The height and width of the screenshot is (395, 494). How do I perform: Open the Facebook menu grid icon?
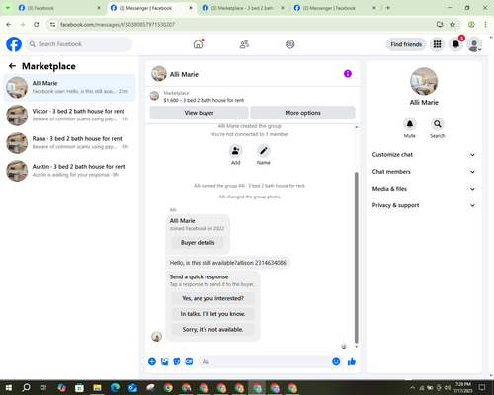[437, 44]
